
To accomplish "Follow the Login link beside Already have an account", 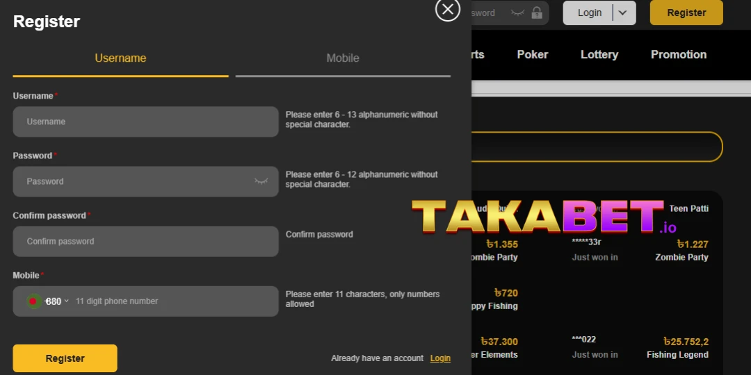I will [x=440, y=358].
